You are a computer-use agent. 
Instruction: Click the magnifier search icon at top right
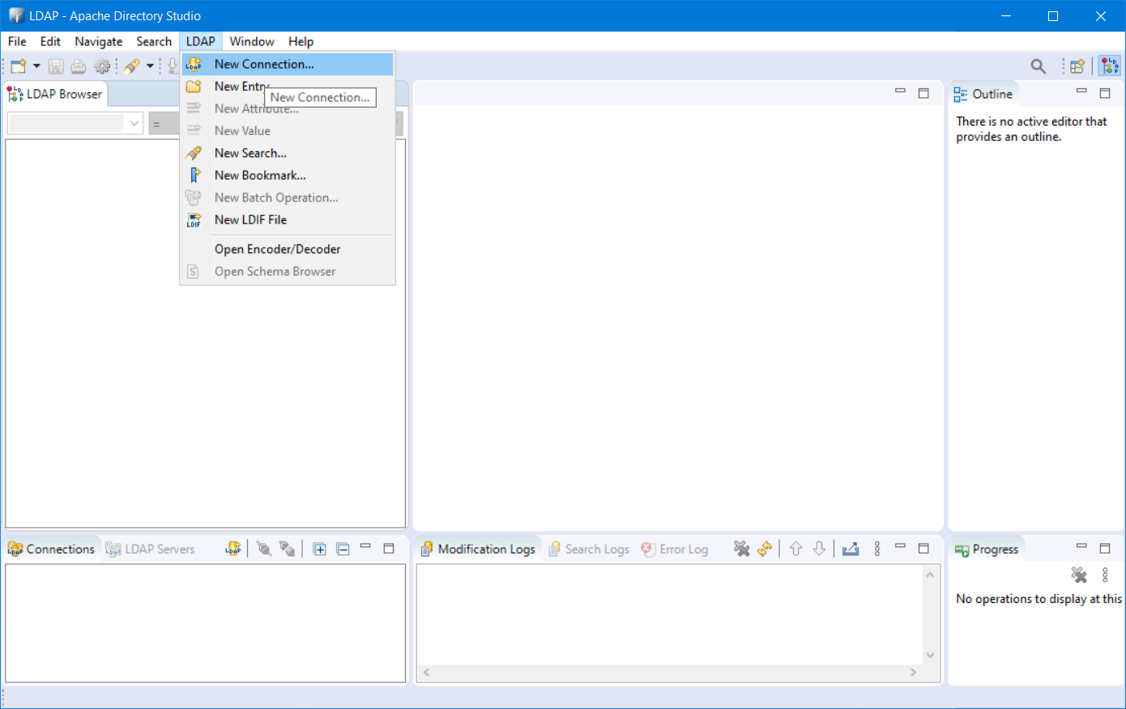[x=1038, y=66]
